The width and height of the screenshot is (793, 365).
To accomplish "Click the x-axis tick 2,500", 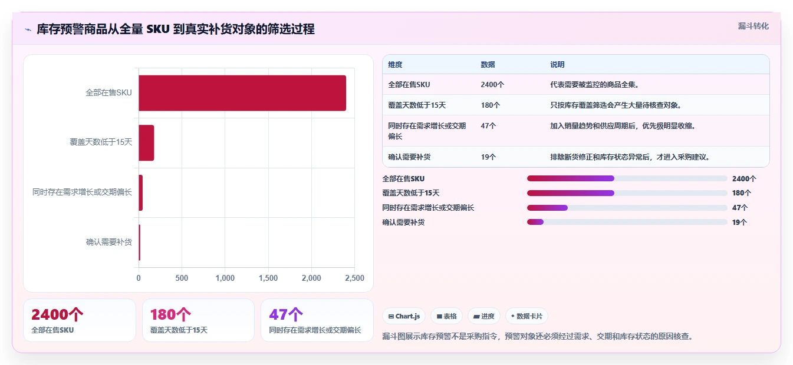I will coord(354,278).
